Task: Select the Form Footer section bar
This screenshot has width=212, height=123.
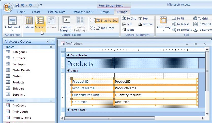Action: coord(135,110)
